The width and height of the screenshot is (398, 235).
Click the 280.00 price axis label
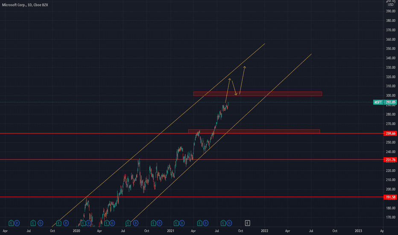(x=391, y=115)
